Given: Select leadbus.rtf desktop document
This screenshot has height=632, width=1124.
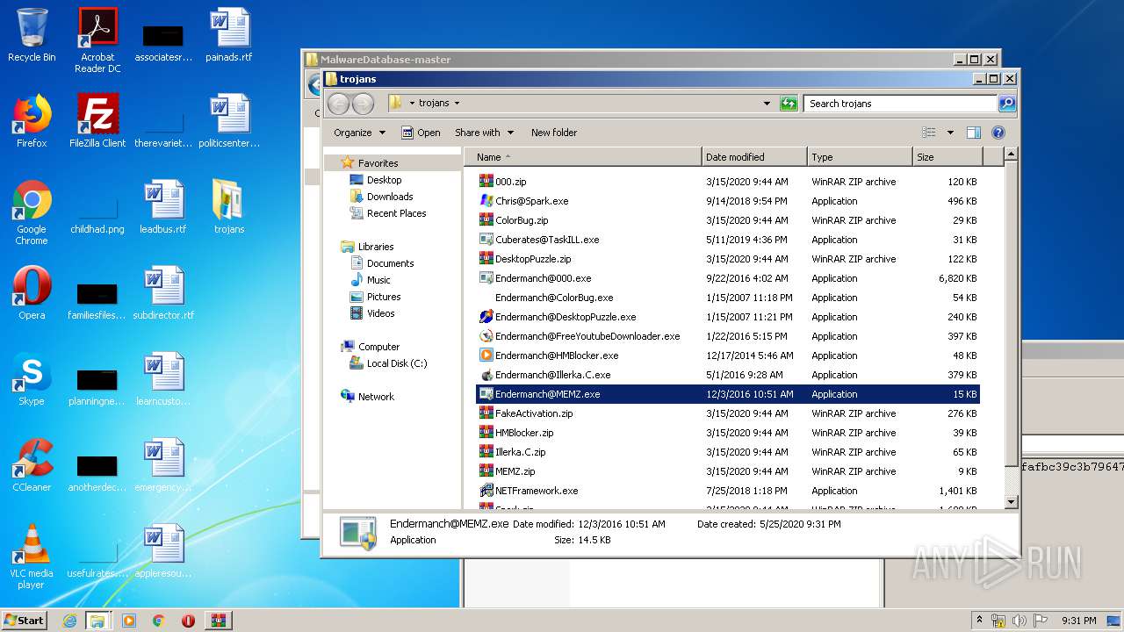Looking at the screenshot, I should pos(163,207).
